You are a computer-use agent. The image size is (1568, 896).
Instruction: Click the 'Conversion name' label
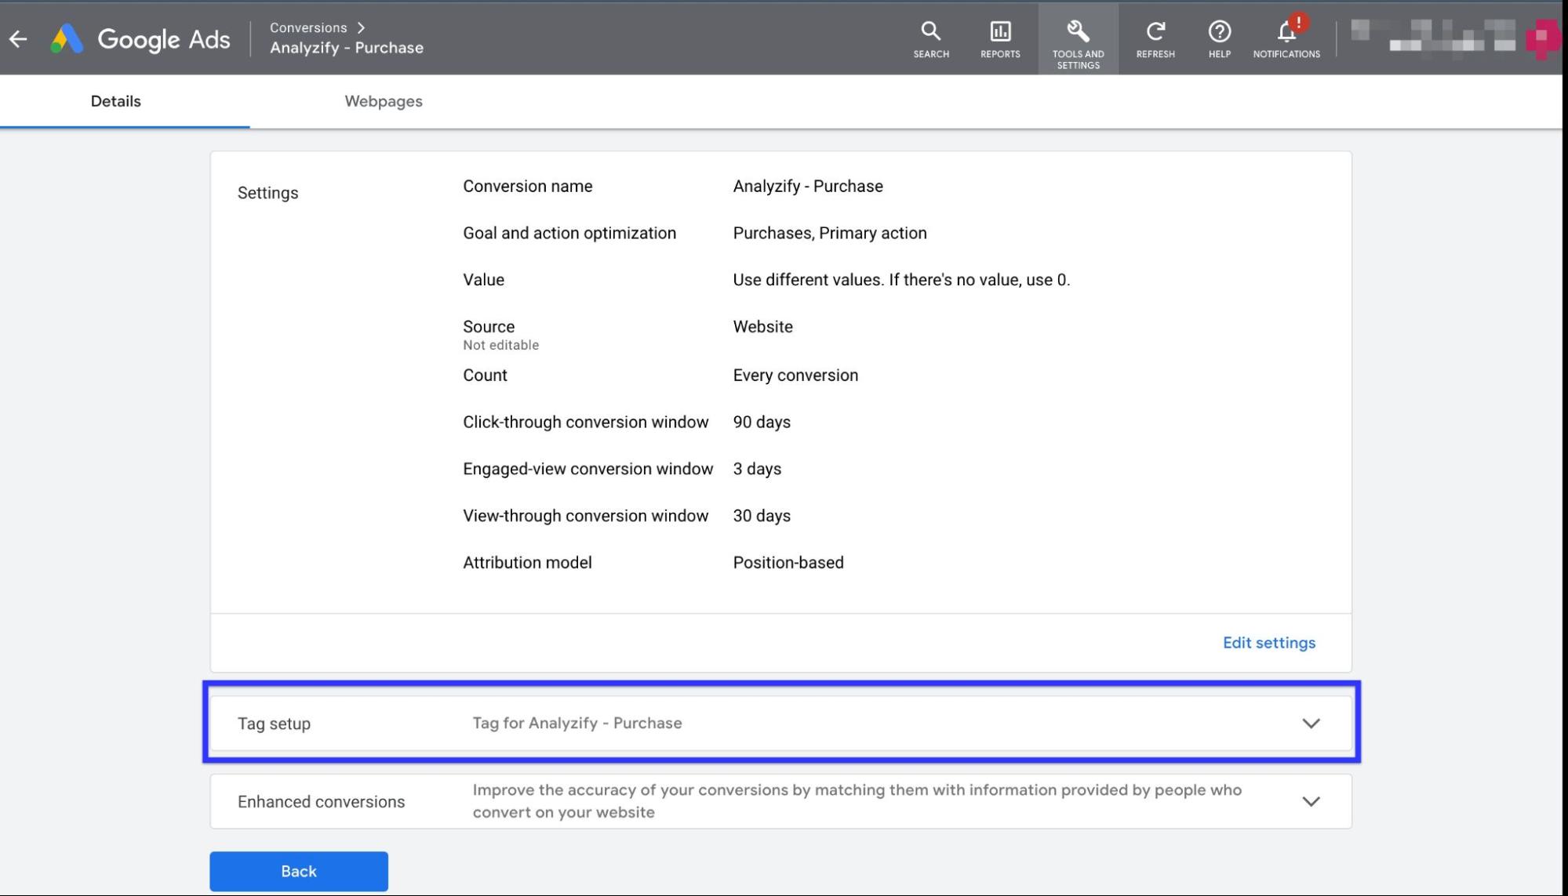point(527,187)
